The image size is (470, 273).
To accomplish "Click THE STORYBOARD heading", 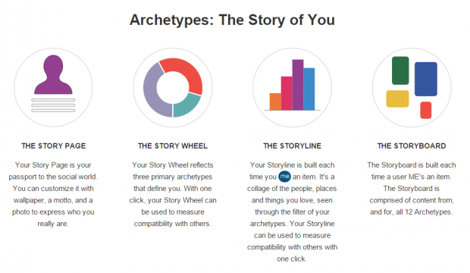I will pos(412,146).
